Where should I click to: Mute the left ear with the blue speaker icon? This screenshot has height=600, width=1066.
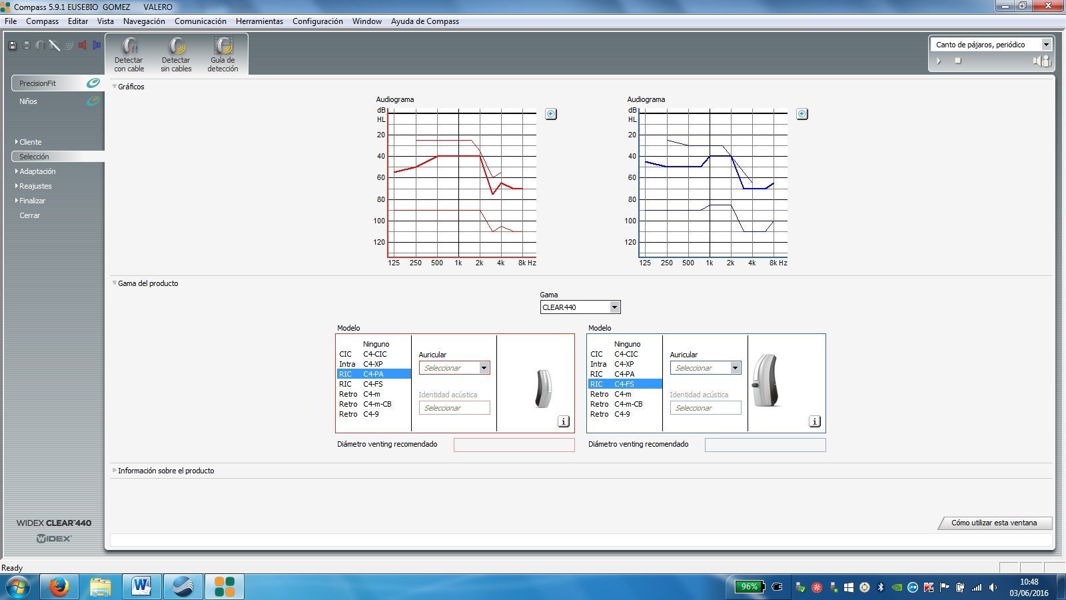(97, 45)
